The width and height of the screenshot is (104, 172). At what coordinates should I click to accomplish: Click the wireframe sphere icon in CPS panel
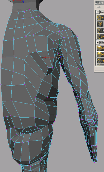100,18
